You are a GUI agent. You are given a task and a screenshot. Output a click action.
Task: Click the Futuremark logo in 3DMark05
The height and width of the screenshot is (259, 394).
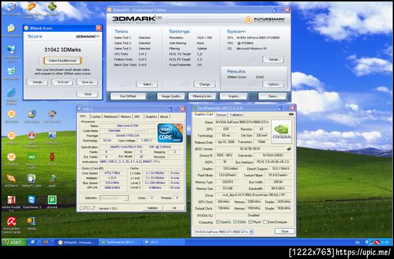[x=265, y=20]
